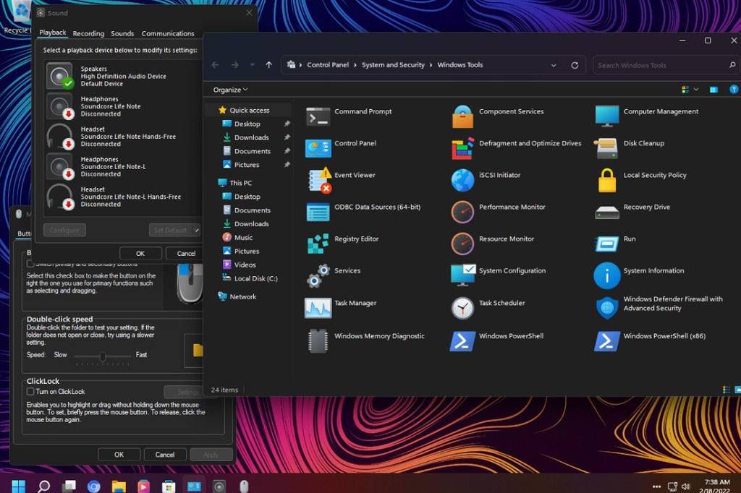Enable the Turn on ClickLock checkbox
The height and width of the screenshot is (493, 741).
coord(30,392)
